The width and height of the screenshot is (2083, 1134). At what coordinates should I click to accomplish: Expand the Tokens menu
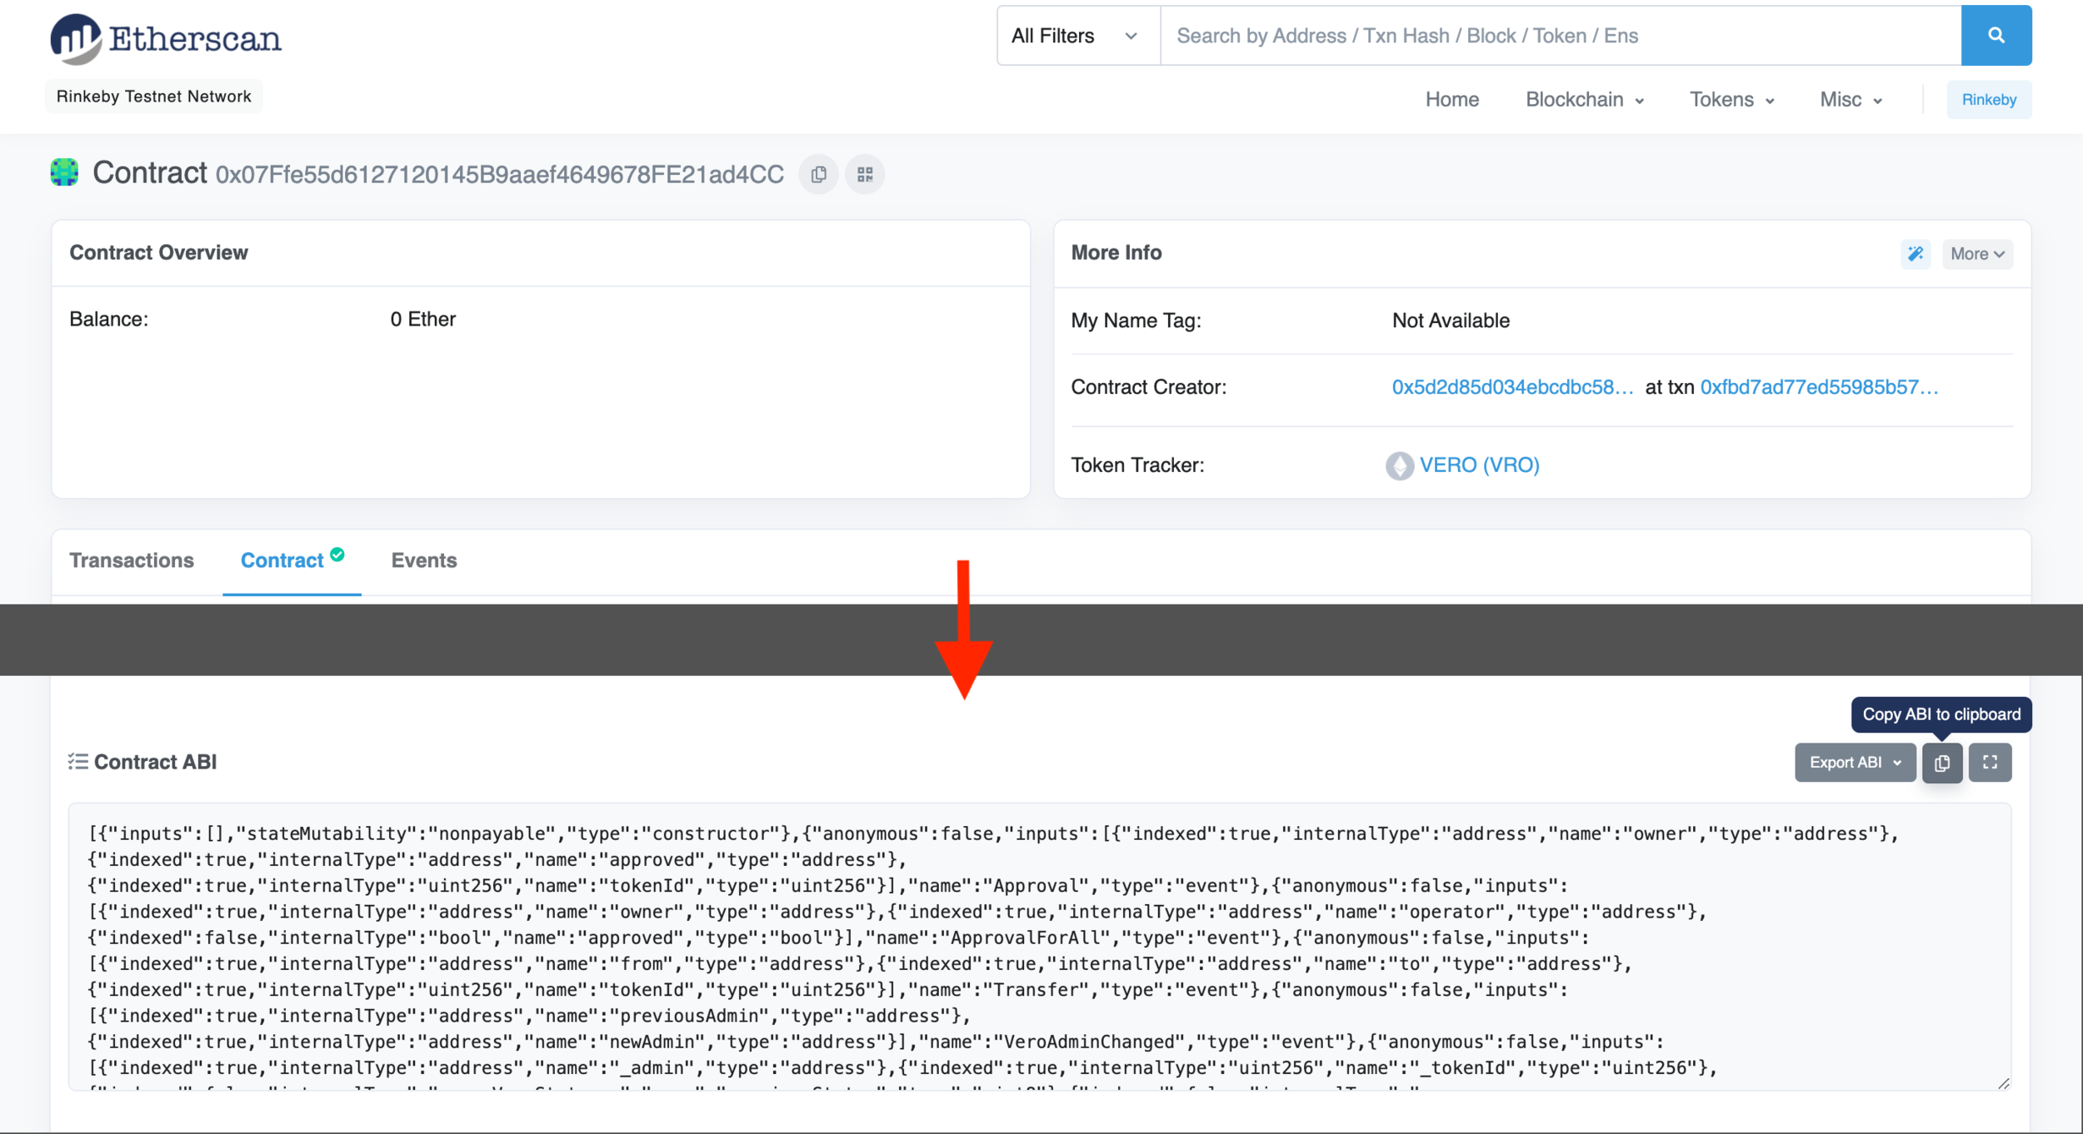coord(1731,100)
